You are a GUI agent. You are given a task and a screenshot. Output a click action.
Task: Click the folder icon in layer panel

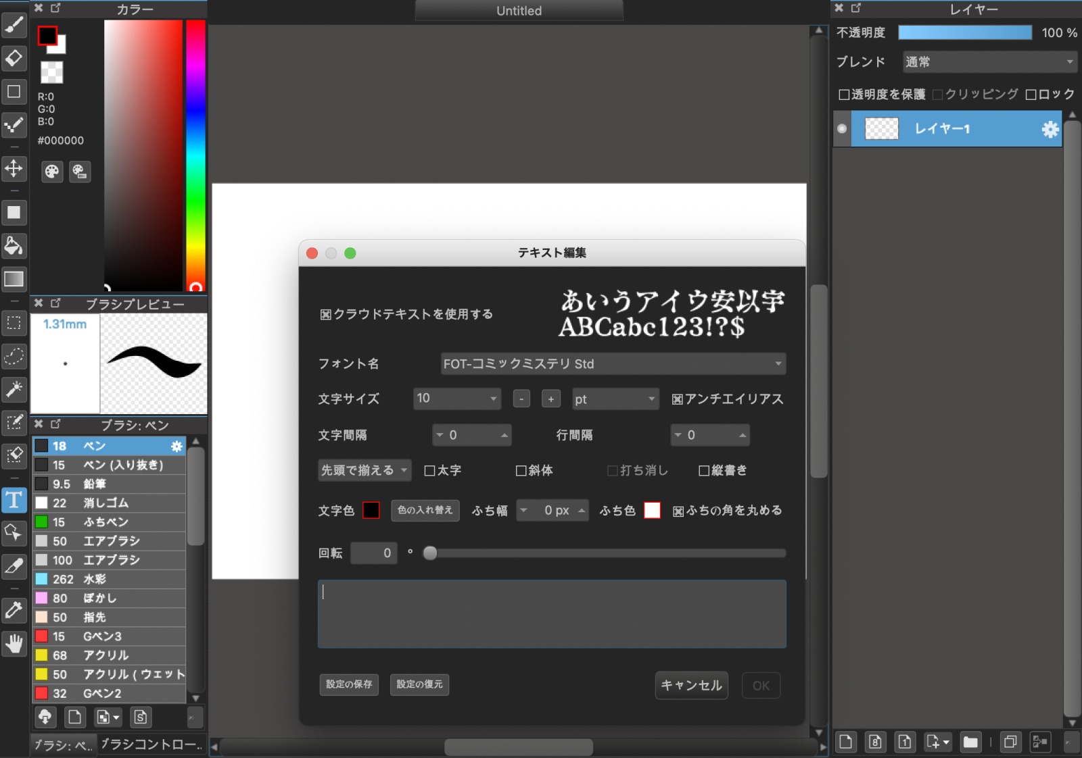tap(970, 742)
